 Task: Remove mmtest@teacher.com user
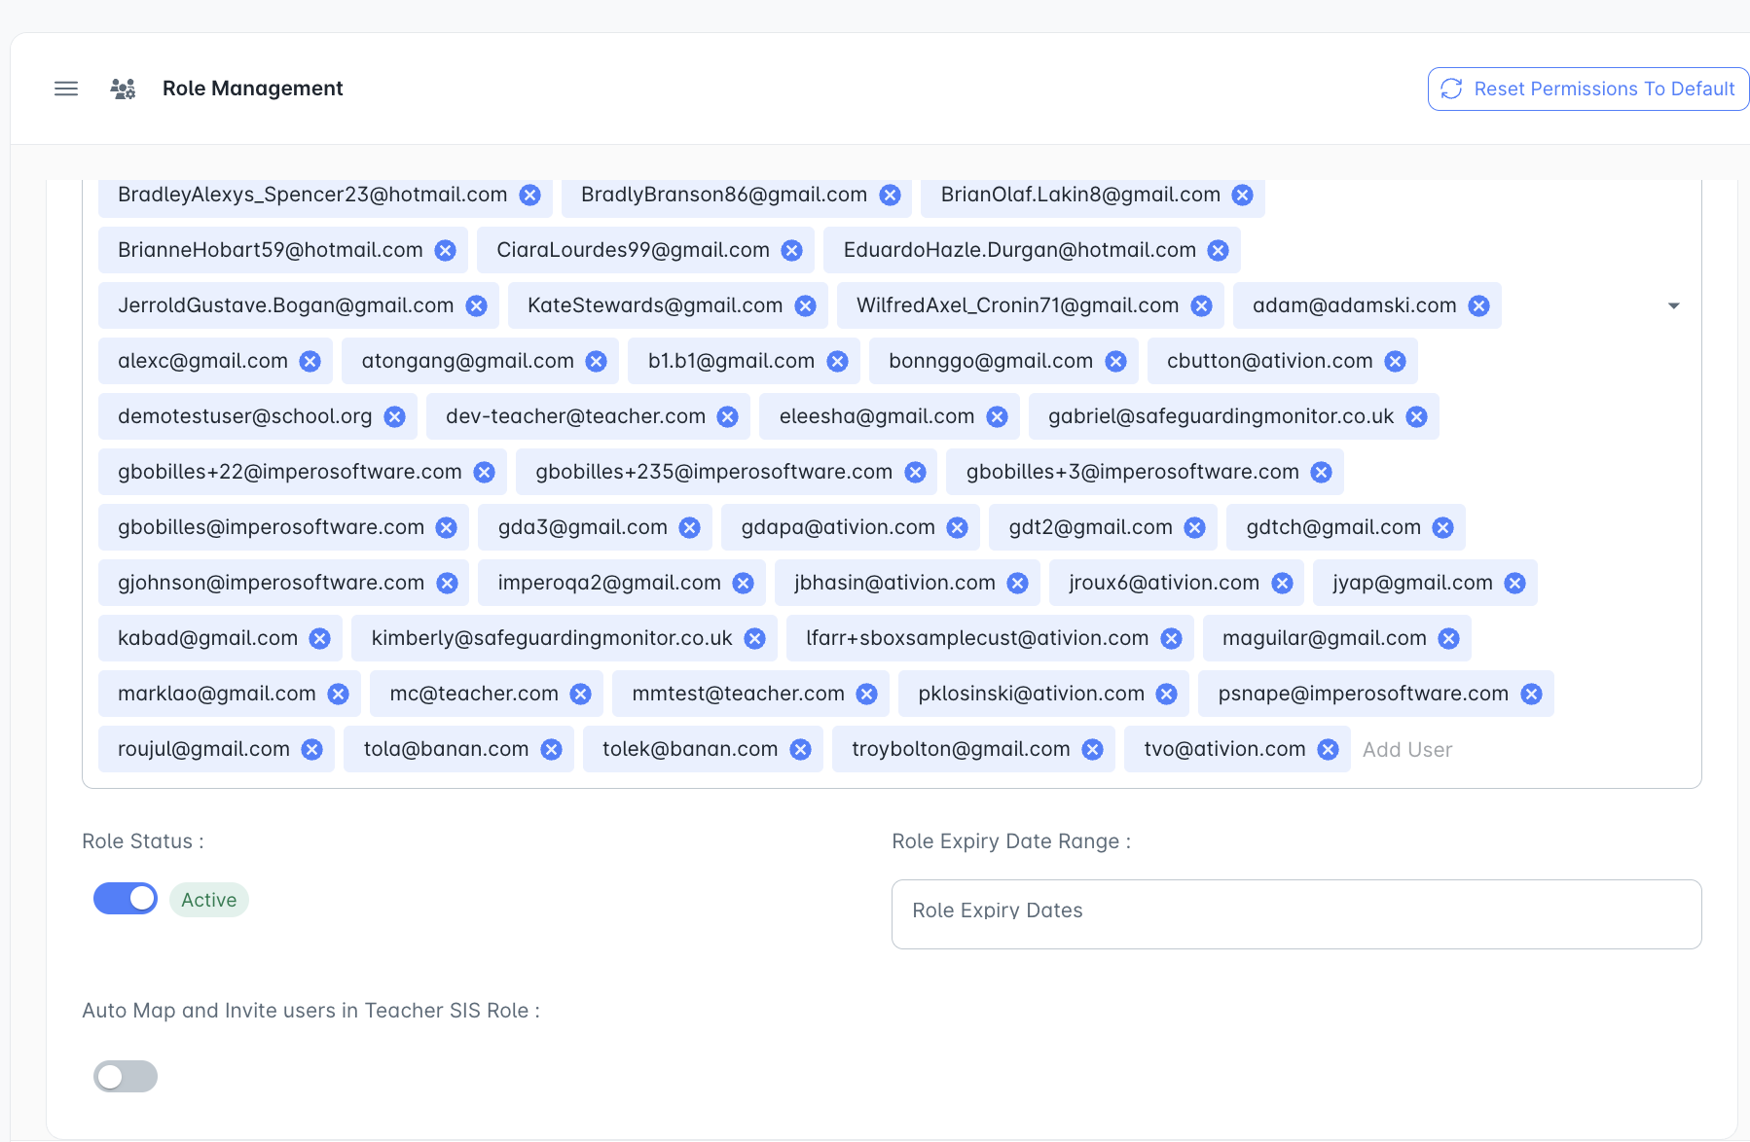[x=867, y=695]
